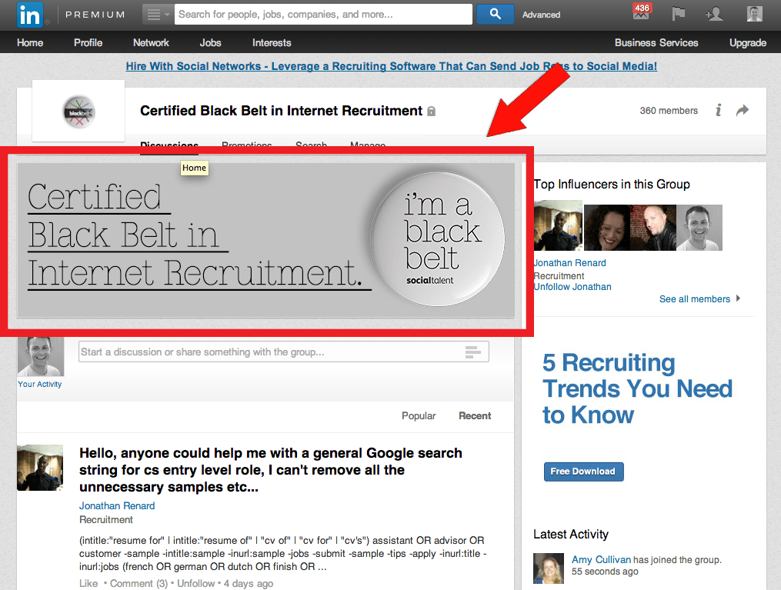Unfollow the Google search string discussion
This screenshot has width=781, height=590.
[x=196, y=584]
